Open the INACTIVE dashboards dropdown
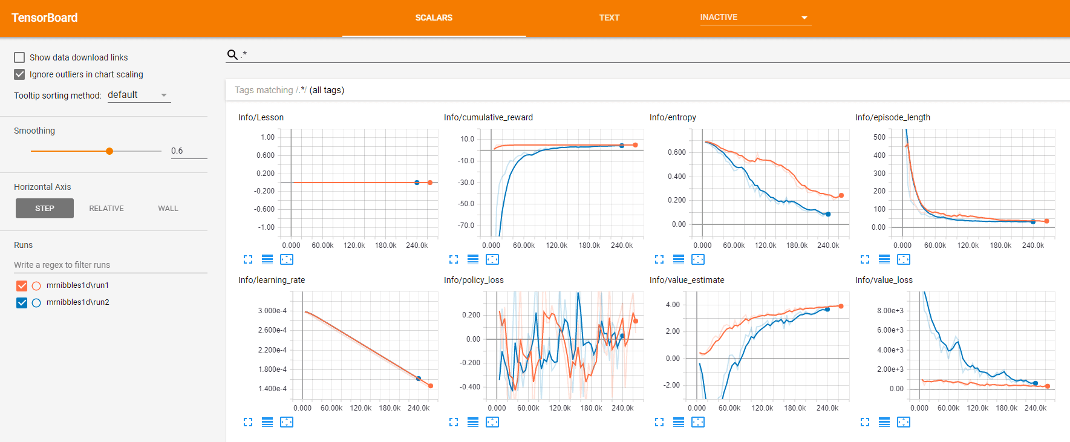Viewport: 1070px width, 442px height. [x=754, y=18]
